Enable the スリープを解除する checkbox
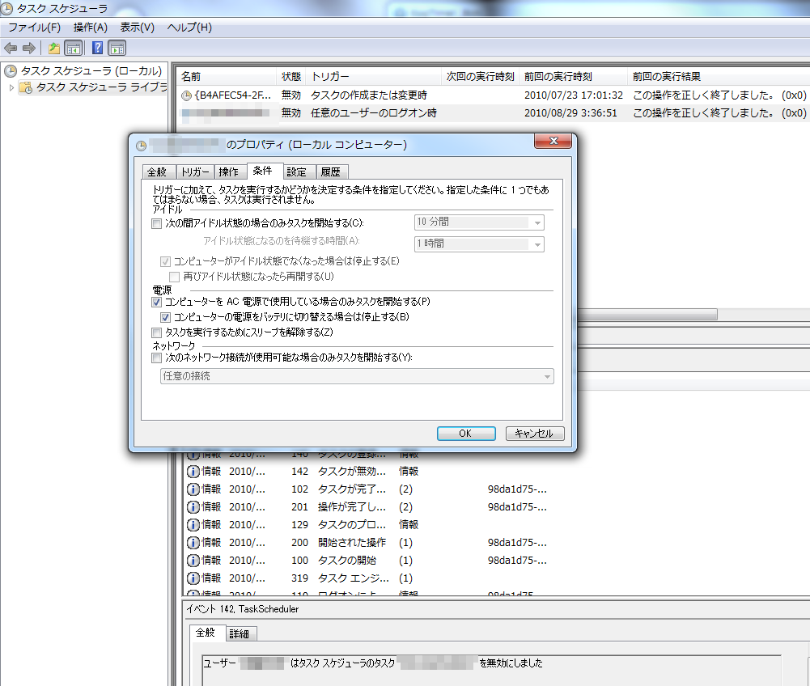This screenshot has height=686, width=810. pyautogui.click(x=157, y=332)
